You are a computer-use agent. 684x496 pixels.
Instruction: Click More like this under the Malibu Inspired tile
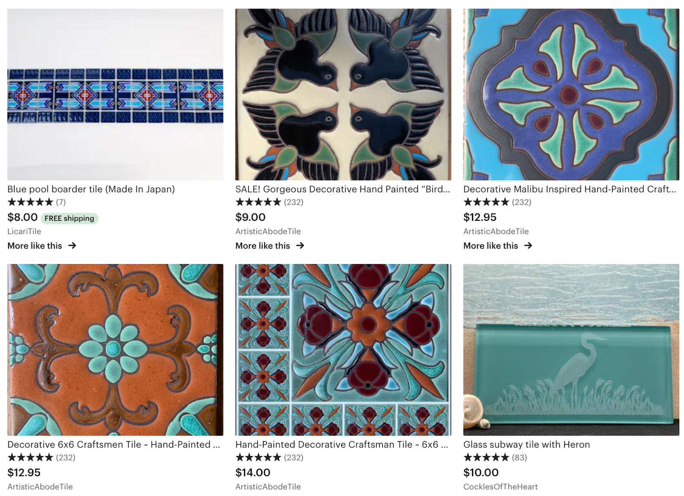point(491,246)
